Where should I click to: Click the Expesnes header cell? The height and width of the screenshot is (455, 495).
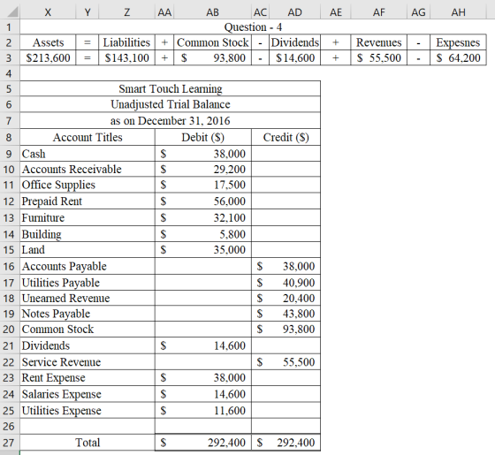458,42
